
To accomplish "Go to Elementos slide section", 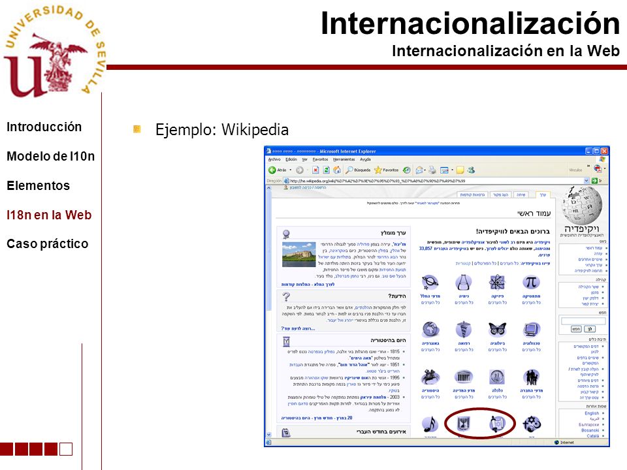I will 38,186.
